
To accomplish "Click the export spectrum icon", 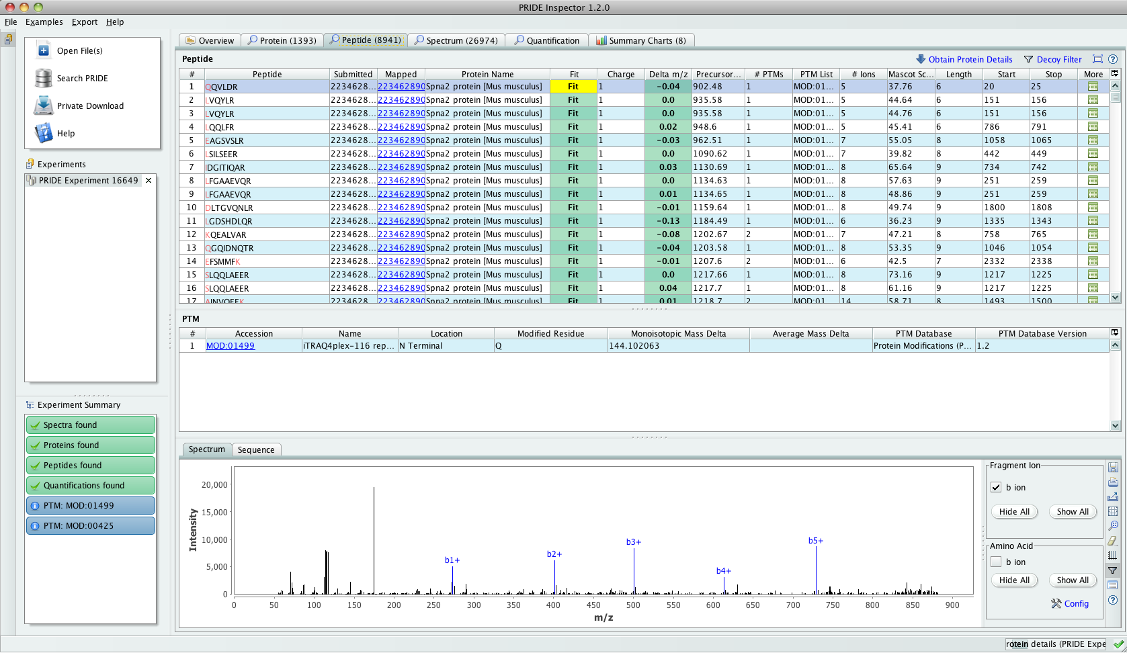I will click(x=1113, y=496).
